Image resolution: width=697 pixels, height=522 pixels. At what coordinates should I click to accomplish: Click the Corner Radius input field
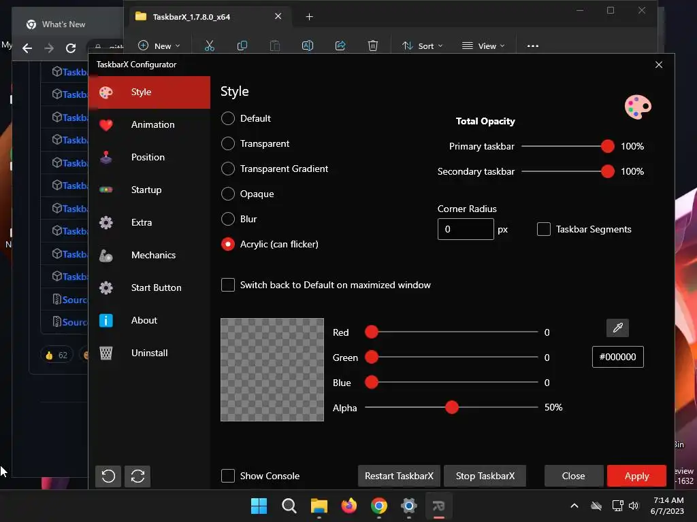click(x=466, y=229)
